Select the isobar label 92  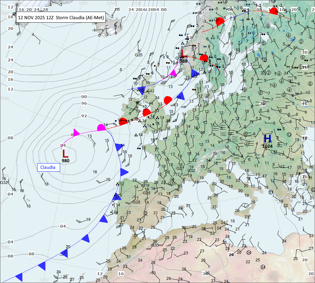pos(84,116)
